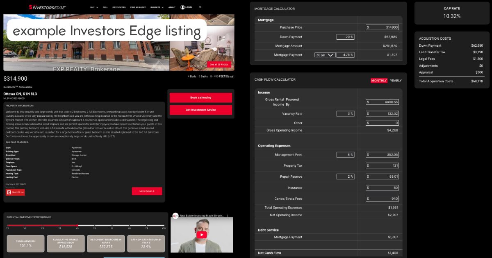Click the YouTube channel avatar on video

point(175,216)
